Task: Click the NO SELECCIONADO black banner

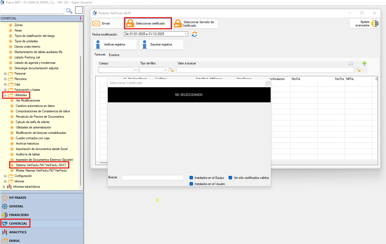Action: pos(189,95)
